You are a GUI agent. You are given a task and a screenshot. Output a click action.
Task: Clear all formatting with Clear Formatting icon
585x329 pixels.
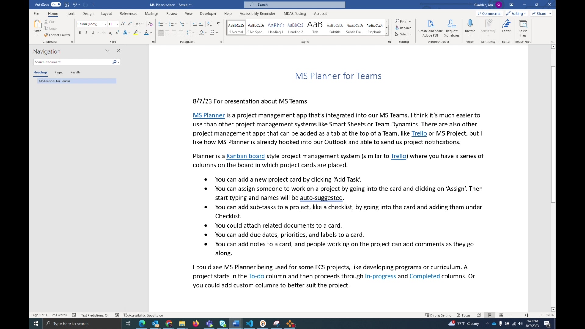click(150, 24)
